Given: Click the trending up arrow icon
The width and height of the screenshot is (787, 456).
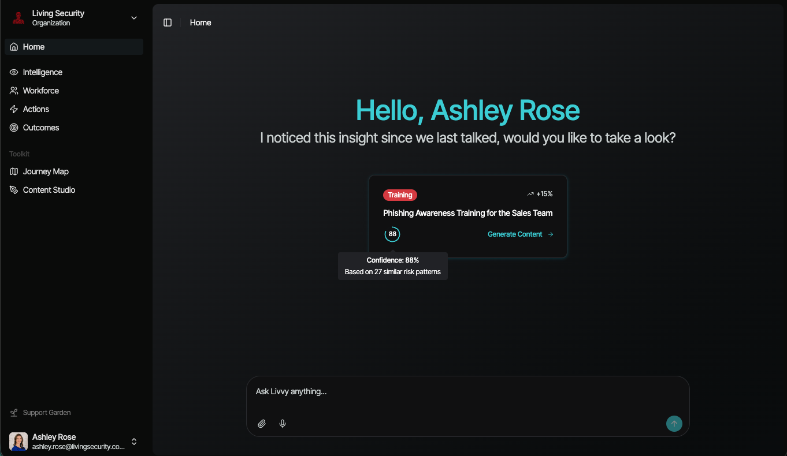Looking at the screenshot, I should click(530, 195).
